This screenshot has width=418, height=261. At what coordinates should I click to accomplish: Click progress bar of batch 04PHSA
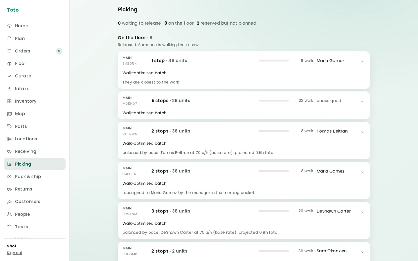click(x=274, y=171)
